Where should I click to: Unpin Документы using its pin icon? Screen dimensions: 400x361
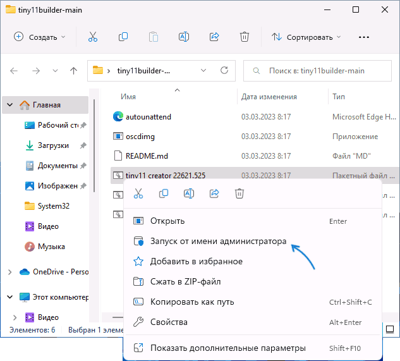[x=83, y=166]
